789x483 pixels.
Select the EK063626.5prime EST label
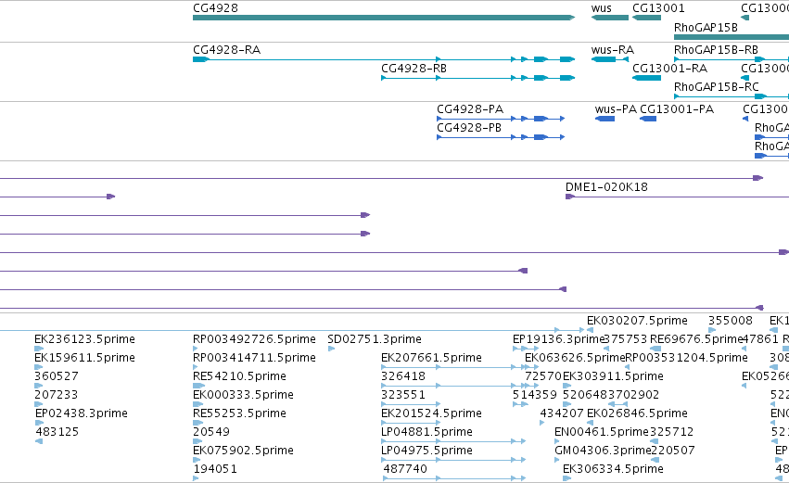tap(575, 358)
